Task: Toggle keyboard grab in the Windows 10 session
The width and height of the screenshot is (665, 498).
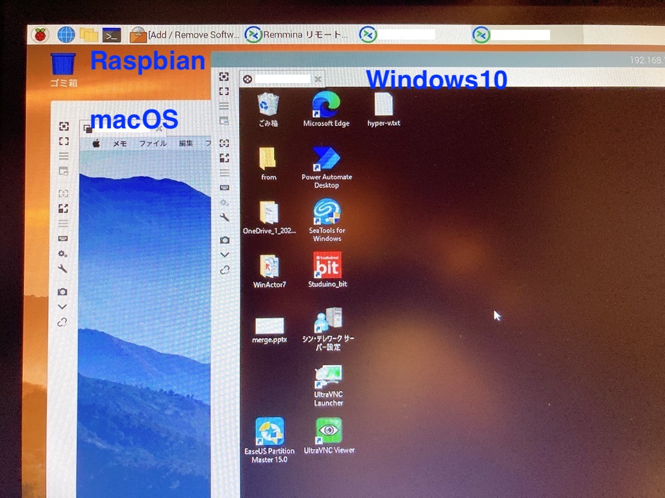Action: click(x=224, y=187)
